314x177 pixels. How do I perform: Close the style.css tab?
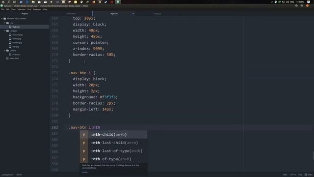click(133, 14)
